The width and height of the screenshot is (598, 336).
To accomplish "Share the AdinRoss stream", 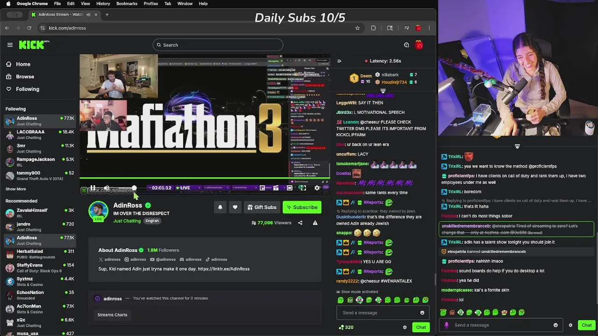I will (300, 223).
